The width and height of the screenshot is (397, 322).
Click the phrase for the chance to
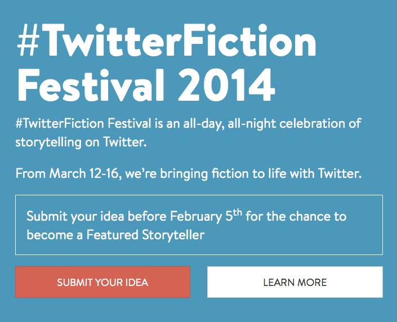(x=296, y=217)
